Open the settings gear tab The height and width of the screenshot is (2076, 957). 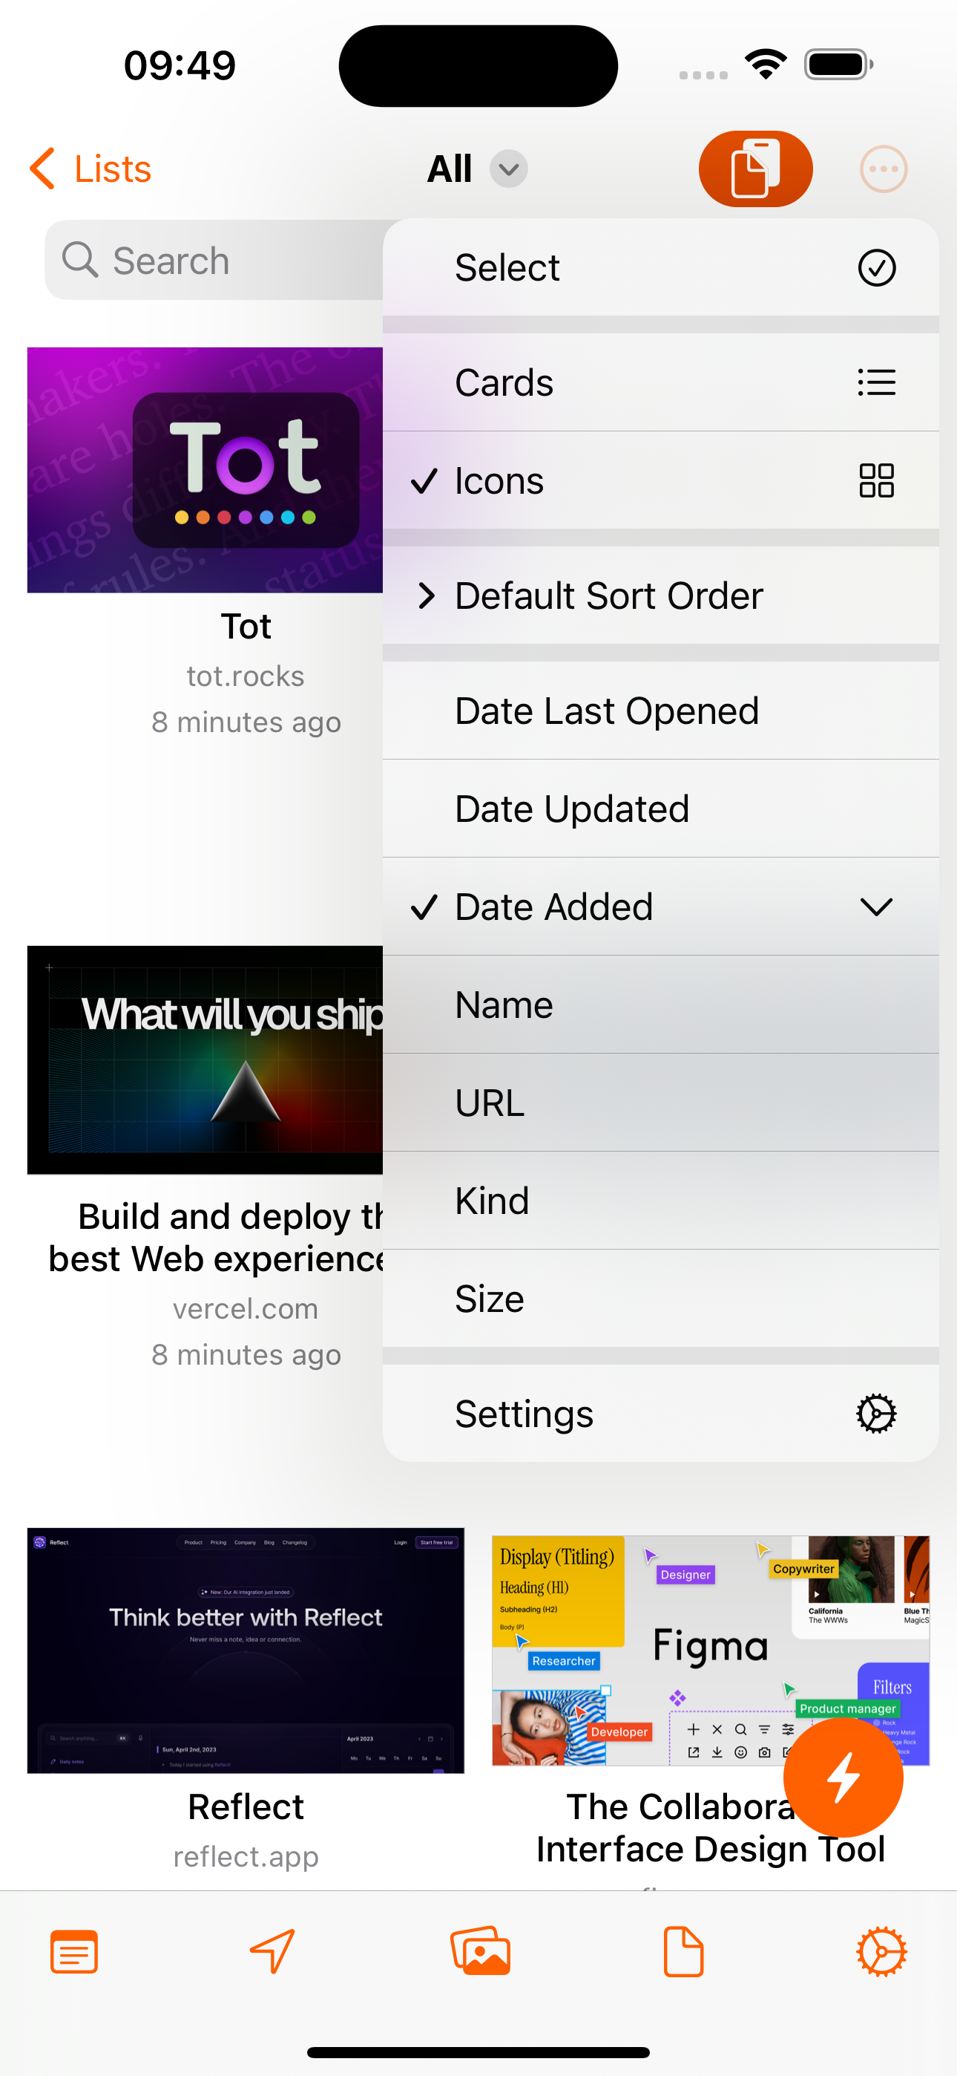click(882, 1951)
